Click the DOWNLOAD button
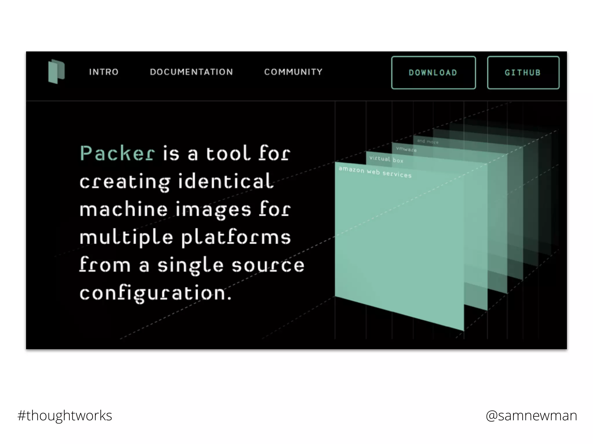Screen dimensions: 593x444 coord(433,73)
